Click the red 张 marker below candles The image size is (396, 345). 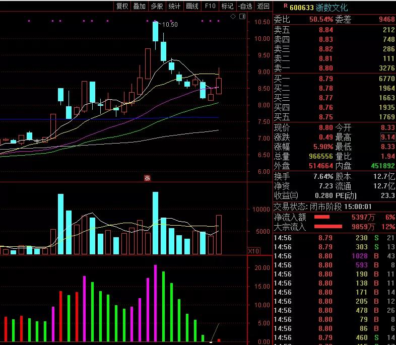(x=147, y=178)
